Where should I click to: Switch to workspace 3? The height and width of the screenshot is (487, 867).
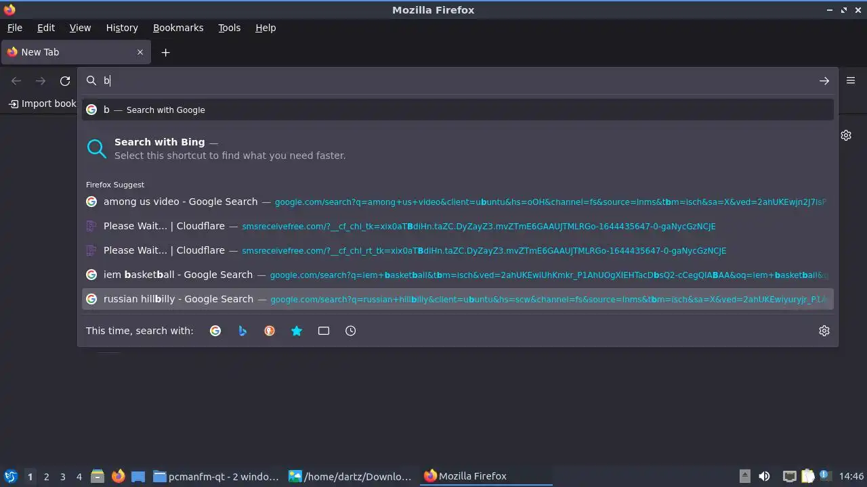coord(62,476)
